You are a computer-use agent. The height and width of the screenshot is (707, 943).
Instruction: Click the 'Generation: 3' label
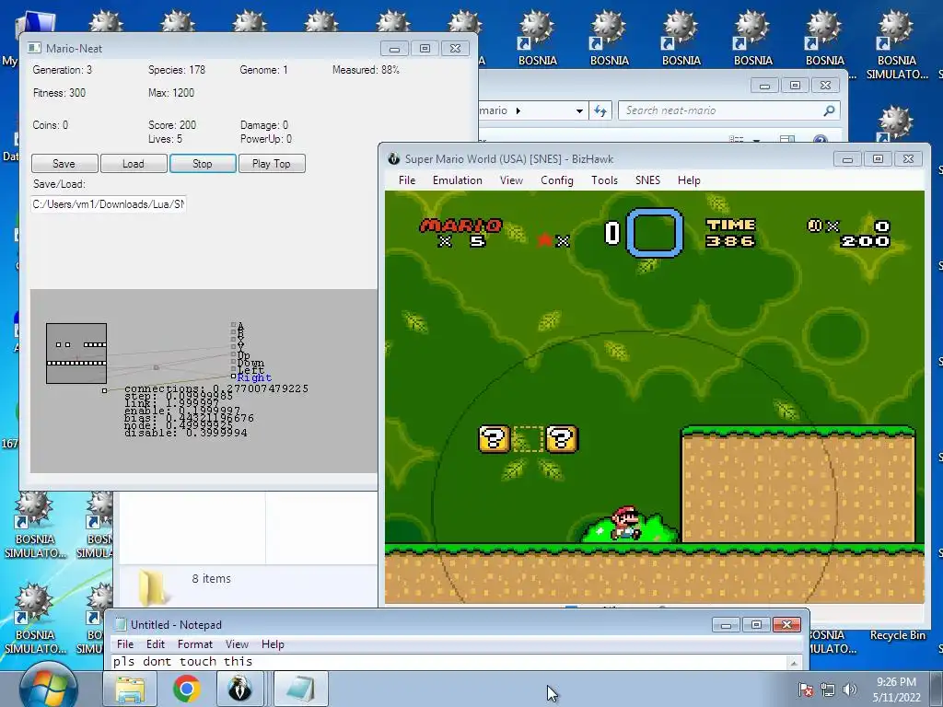63,70
